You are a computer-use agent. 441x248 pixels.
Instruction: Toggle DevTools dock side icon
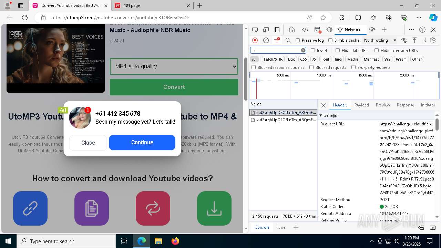(x=277, y=30)
